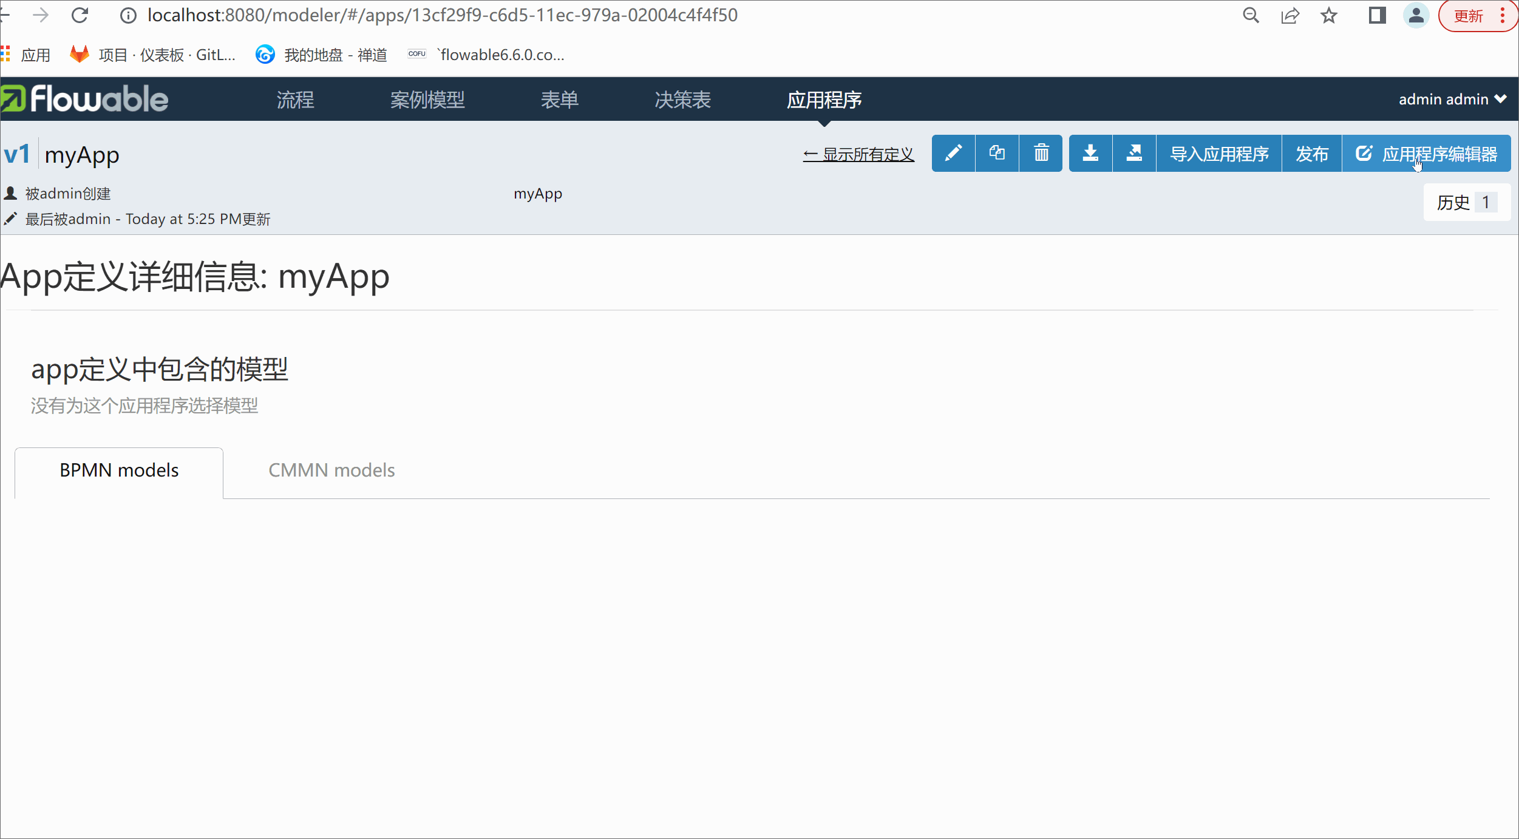Switch to CMMN models tab

point(331,470)
